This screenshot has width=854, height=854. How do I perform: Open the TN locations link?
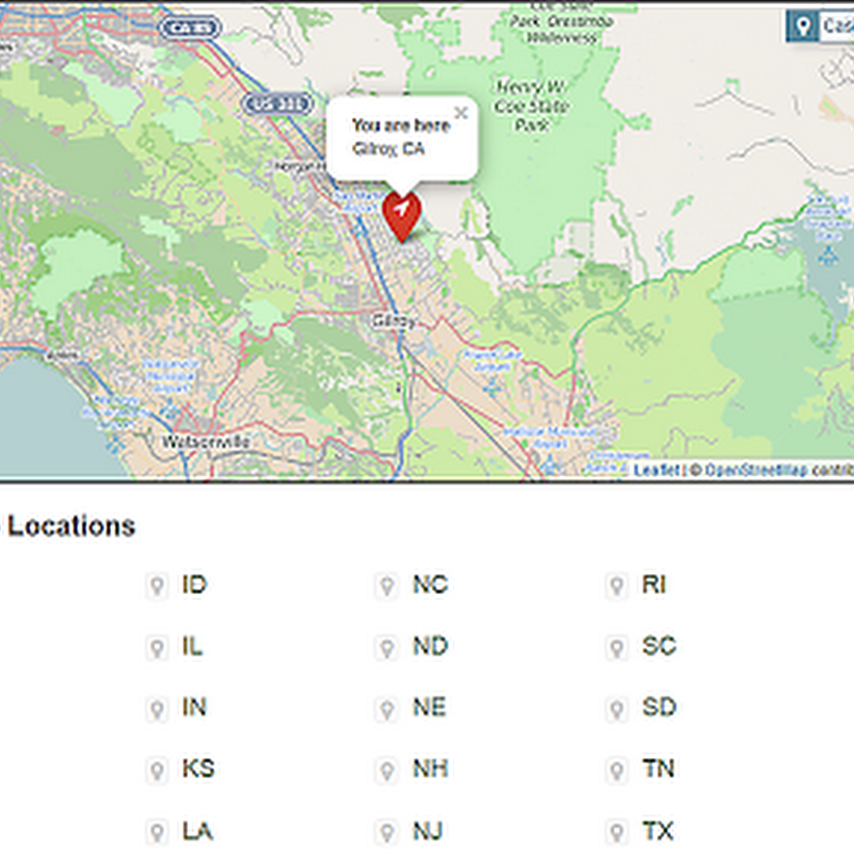point(658,769)
